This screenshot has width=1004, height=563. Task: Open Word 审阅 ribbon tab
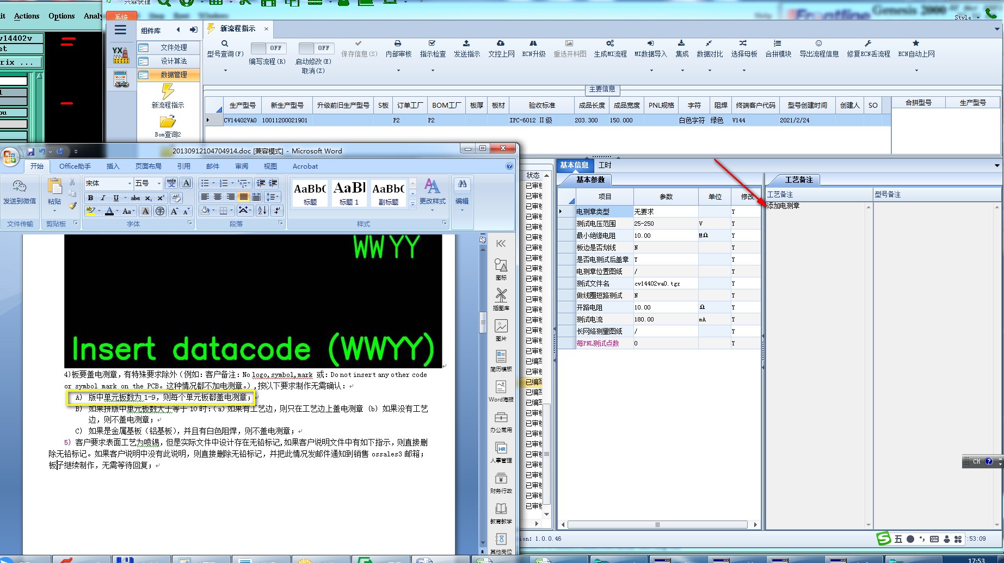[x=242, y=166]
